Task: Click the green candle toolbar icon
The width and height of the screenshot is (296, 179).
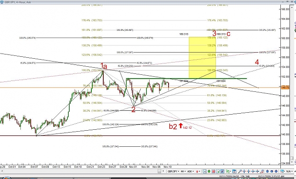Action: [209, 171]
